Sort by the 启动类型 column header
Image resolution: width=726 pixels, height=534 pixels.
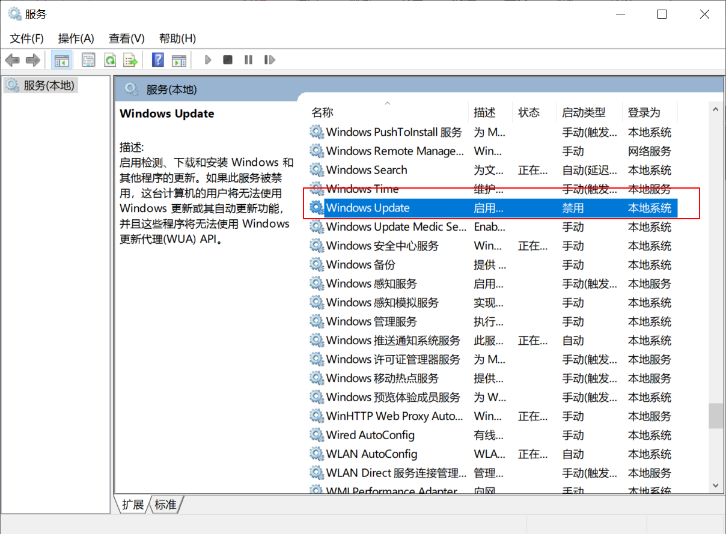(589, 112)
